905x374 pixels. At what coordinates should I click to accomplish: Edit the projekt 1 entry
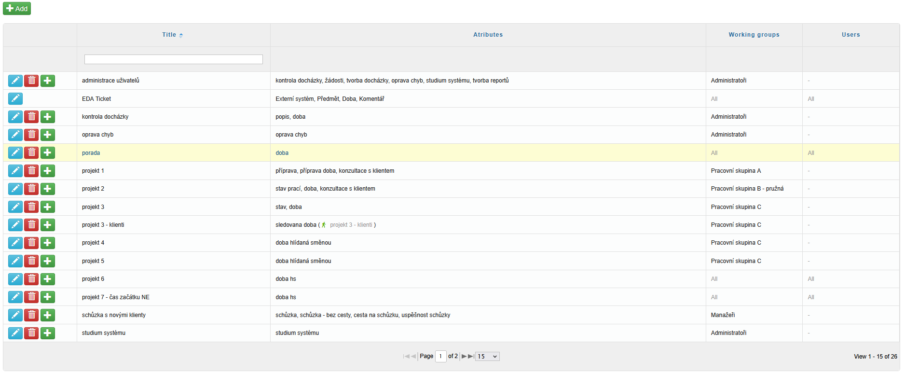[15, 171]
